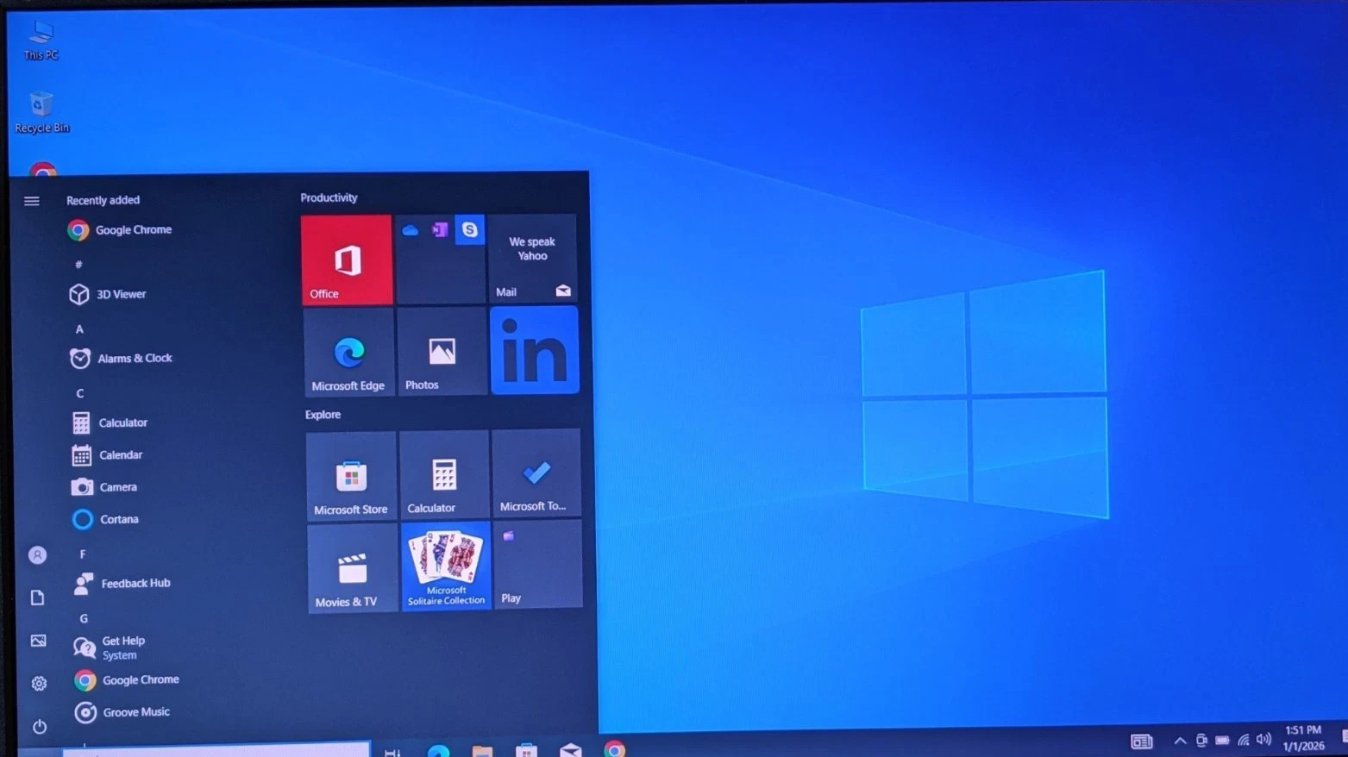Open the red Office tile

click(347, 260)
